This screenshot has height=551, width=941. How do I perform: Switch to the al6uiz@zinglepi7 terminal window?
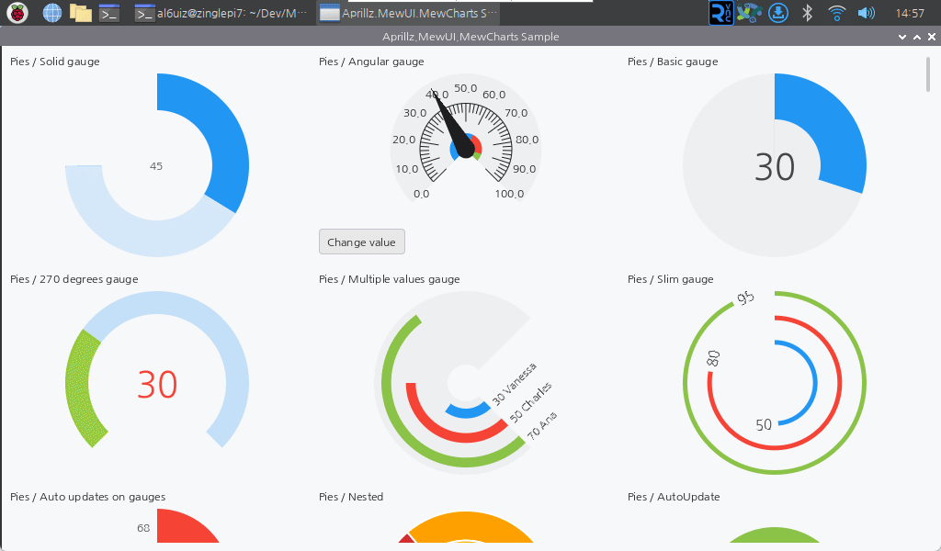(x=221, y=13)
